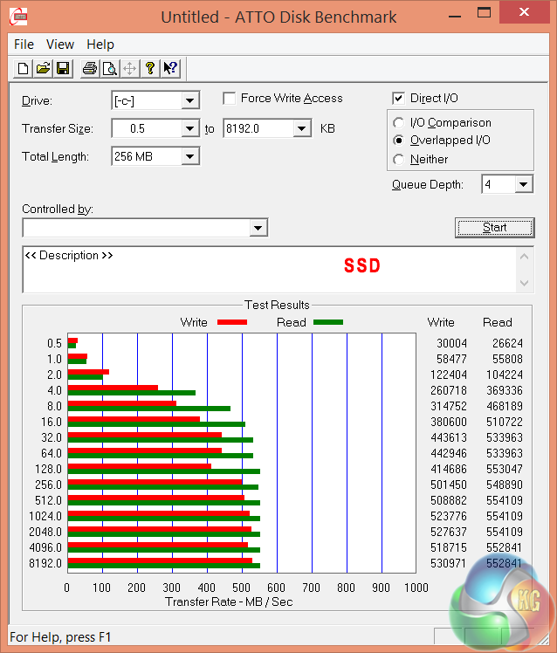557x653 pixels.
Task: Click the red SSD text in description
Action: pyautogui.click(x=362, y=265)
